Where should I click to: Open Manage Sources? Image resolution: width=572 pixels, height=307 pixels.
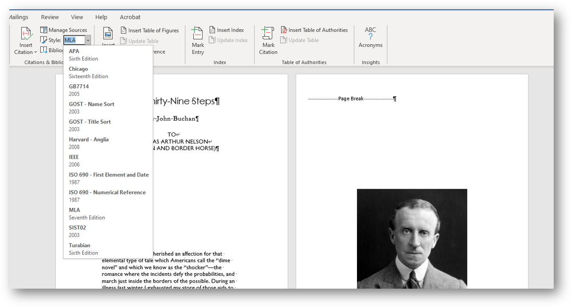click(x=63, y=30)
